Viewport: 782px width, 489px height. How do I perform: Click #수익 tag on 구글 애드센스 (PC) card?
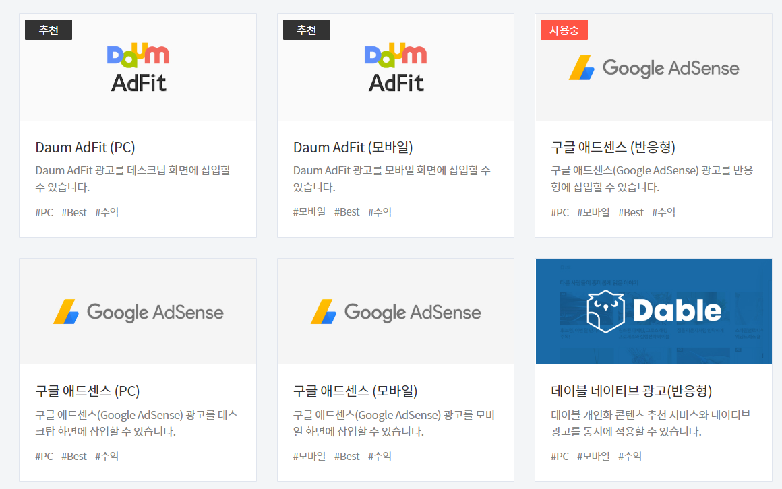click(107, 456)
